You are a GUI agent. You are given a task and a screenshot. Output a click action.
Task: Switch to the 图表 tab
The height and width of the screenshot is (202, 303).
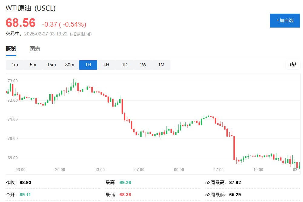coord(35,49)
